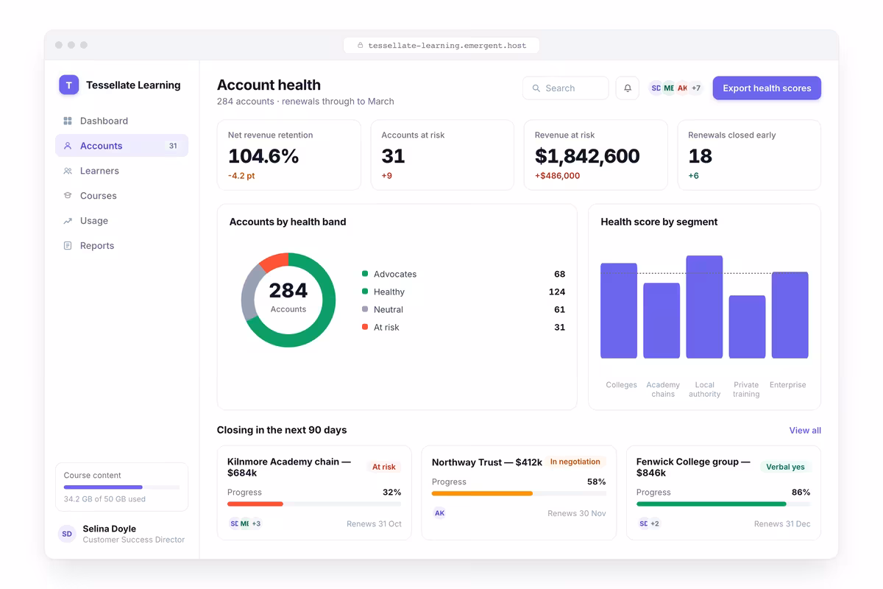
Task: Navigate to Usage
Action: click(x=121, y=221)
